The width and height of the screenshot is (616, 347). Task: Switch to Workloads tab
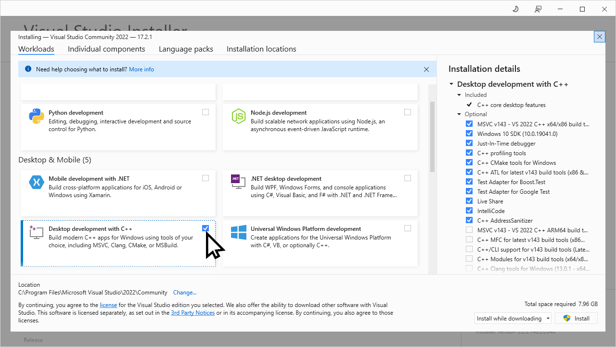(x=36, y=49)
